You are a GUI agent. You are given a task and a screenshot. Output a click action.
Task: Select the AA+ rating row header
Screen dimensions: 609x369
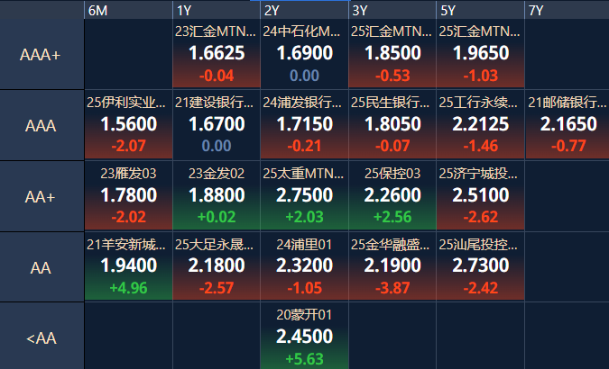(x=42, y=196)
